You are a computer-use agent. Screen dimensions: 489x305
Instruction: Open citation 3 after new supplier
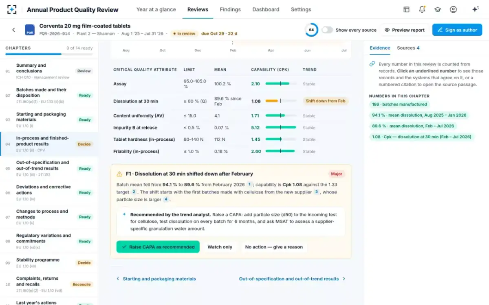(316, 192)
